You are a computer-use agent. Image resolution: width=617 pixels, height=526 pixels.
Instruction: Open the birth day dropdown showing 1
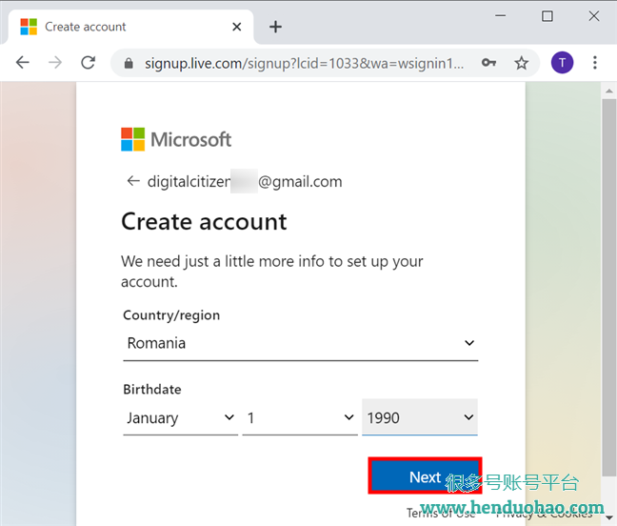[x=299, y=417]
